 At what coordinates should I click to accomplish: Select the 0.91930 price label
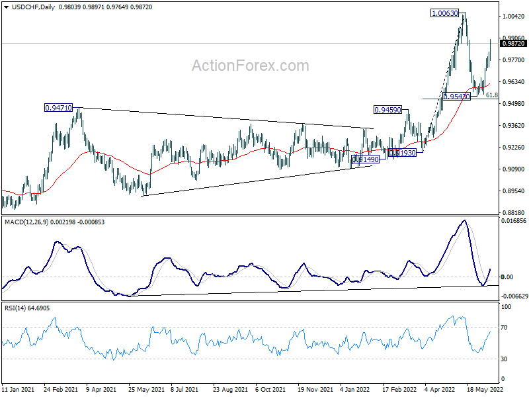pyautogui.click(x=402, y=153)
